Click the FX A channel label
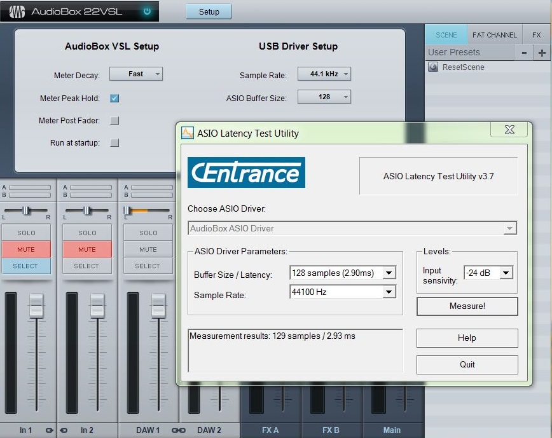 coord(270,430)
